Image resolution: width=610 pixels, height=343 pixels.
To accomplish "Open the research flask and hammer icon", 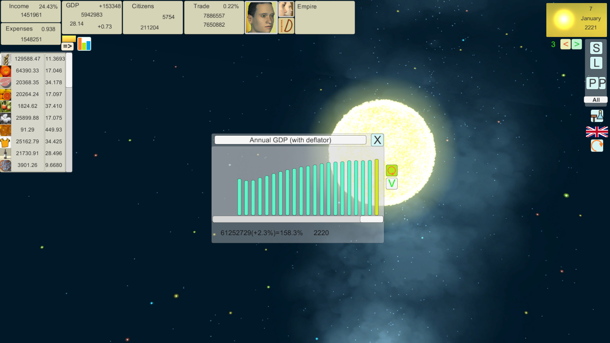I will (597, 116).
